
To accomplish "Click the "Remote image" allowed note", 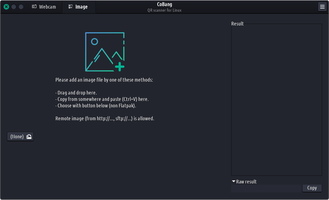I will [x=105, y=118].
